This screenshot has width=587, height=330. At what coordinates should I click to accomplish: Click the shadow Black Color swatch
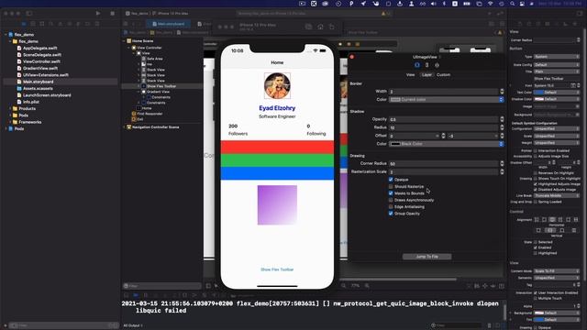click(395, 144)
